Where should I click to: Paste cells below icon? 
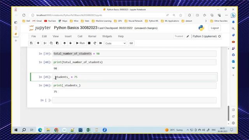coord(57,43)
